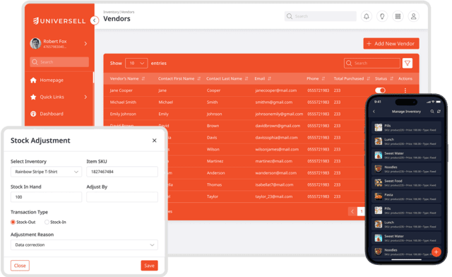Sort by Contact Last Name column
This screenshot has height=277, width=452.
coord(246,78)
